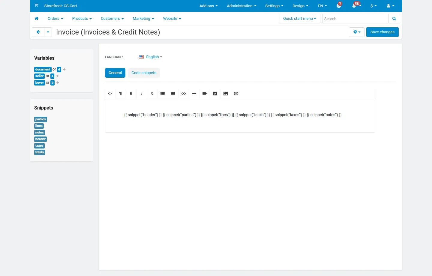Insert the parties snippet tag

tap(40, 119)
